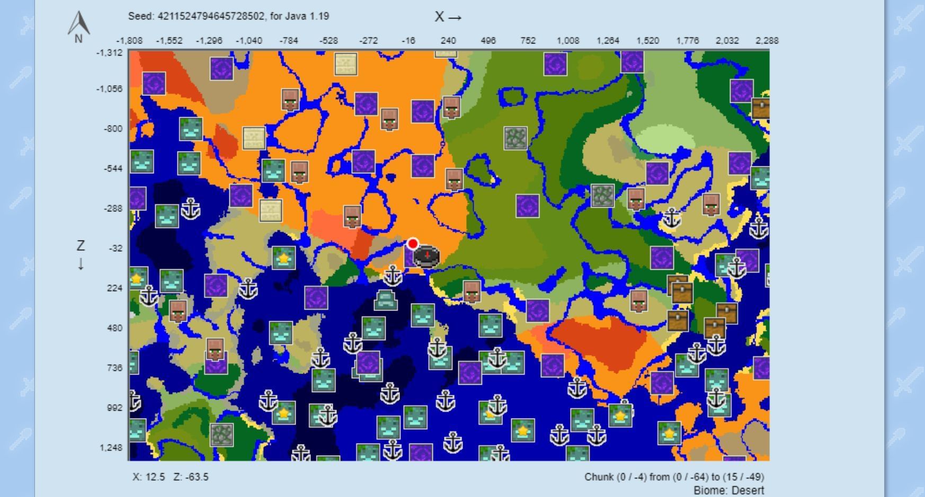Click the north compass arrow icon

pos(78,26)
